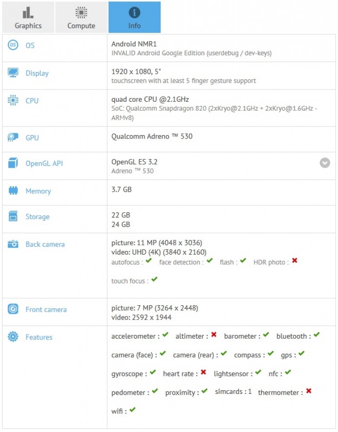Switch to the Graphics tab
The width and height of the screenshot is (338, 432).
(x=28, y=17)
